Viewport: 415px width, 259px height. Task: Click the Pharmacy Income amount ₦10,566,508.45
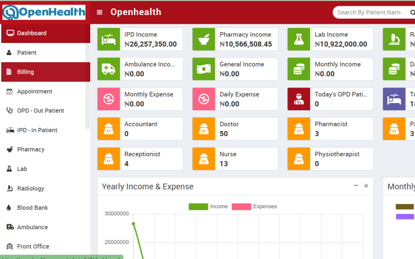[x=245, y=44]
